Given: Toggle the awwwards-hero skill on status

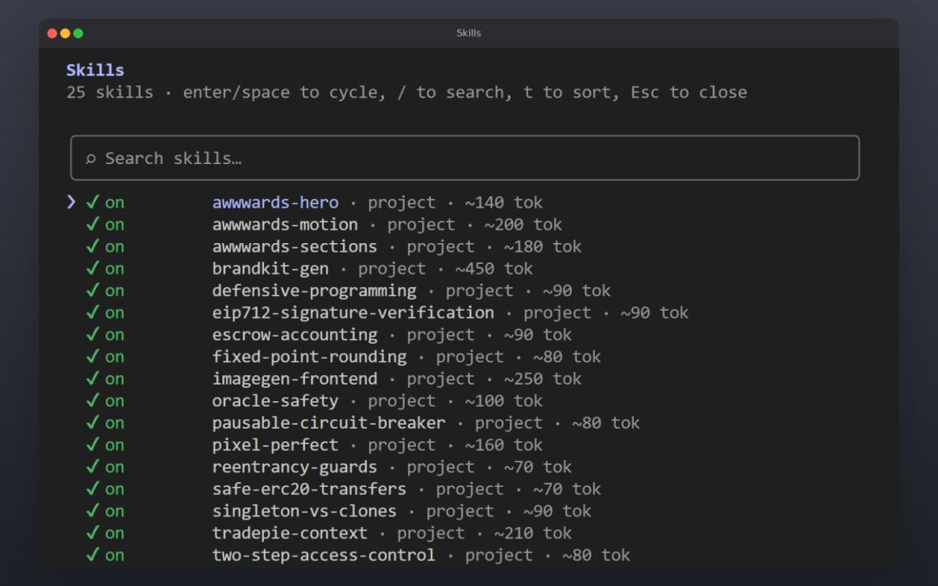Looking at the screenshot, I should coord(105,202).
